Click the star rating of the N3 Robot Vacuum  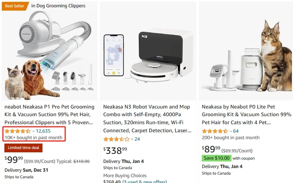point(116,139)
